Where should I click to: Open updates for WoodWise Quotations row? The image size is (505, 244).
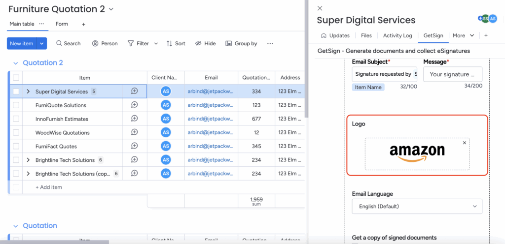[x=135, y=132]
